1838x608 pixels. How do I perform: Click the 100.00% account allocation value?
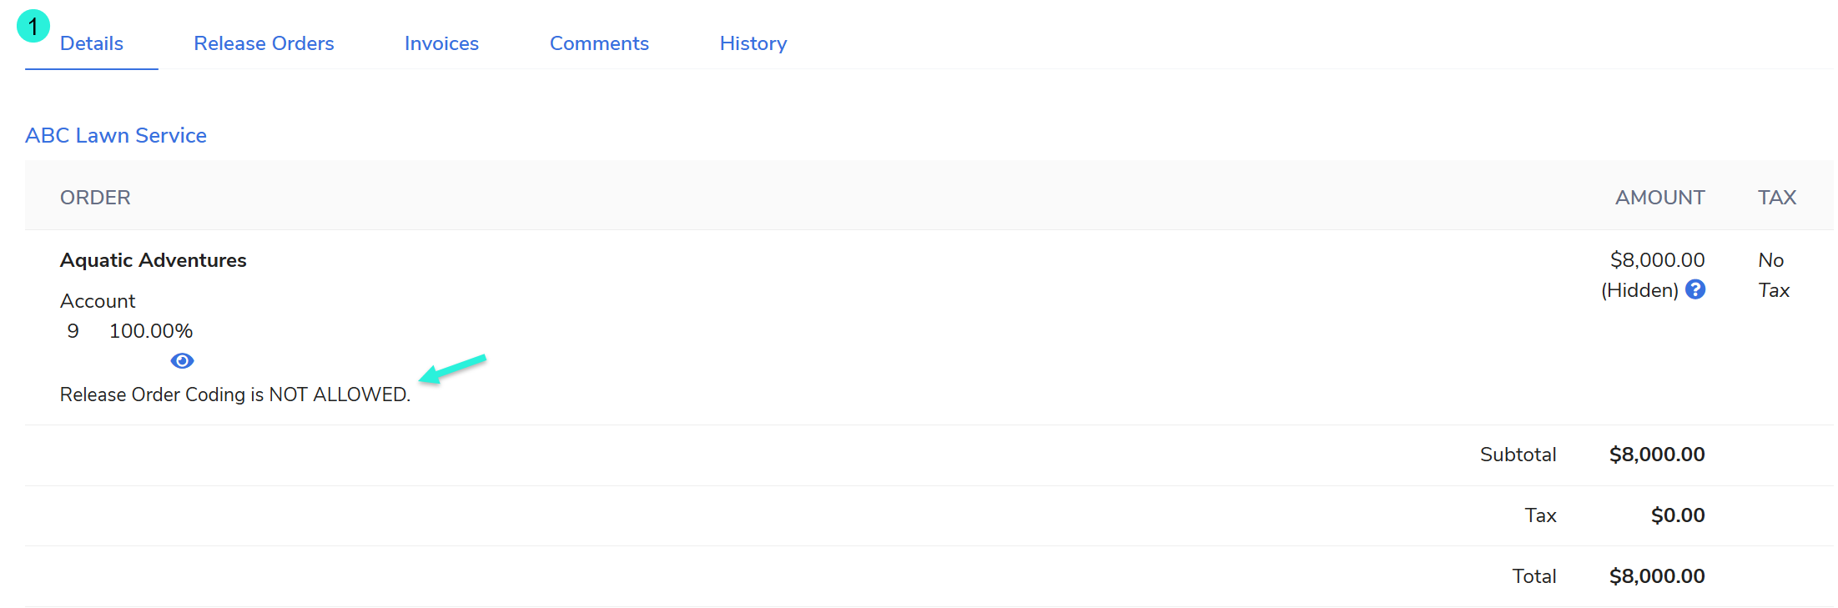pyautogui.click(x=151, y=331)
